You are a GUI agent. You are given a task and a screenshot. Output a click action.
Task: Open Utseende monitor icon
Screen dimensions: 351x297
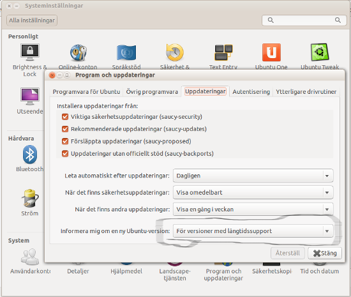(x=30, y=96)
